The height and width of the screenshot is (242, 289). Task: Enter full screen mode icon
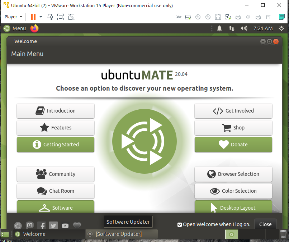click(61, 17)
